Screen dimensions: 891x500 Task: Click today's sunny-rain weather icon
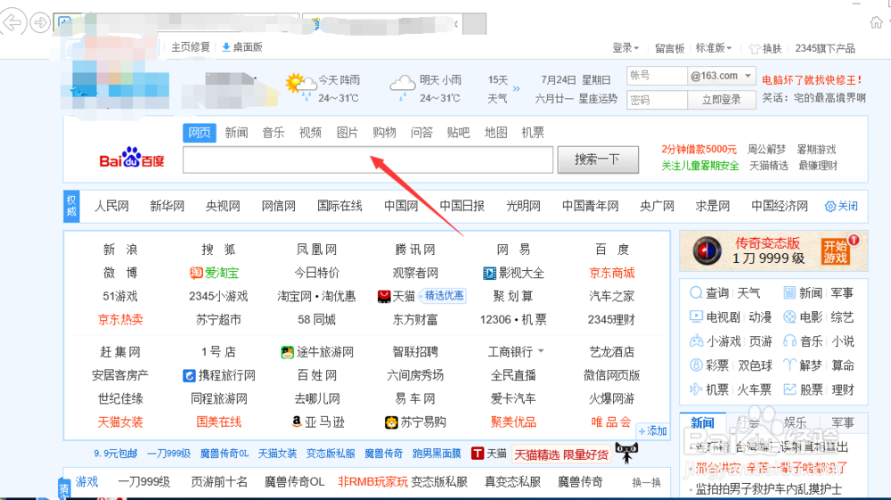point(300,87)
